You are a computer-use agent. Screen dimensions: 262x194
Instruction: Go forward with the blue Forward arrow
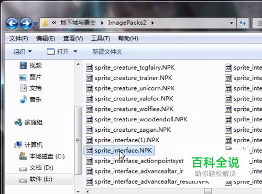tap(26, 23)
